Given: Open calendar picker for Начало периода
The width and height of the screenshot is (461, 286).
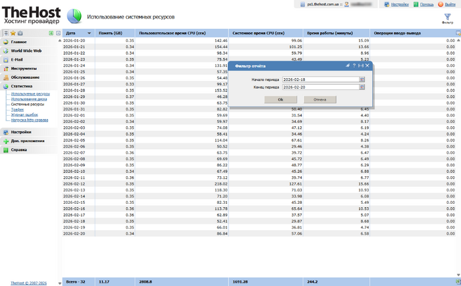Looking at the screenshot, I should click(362, 80).
